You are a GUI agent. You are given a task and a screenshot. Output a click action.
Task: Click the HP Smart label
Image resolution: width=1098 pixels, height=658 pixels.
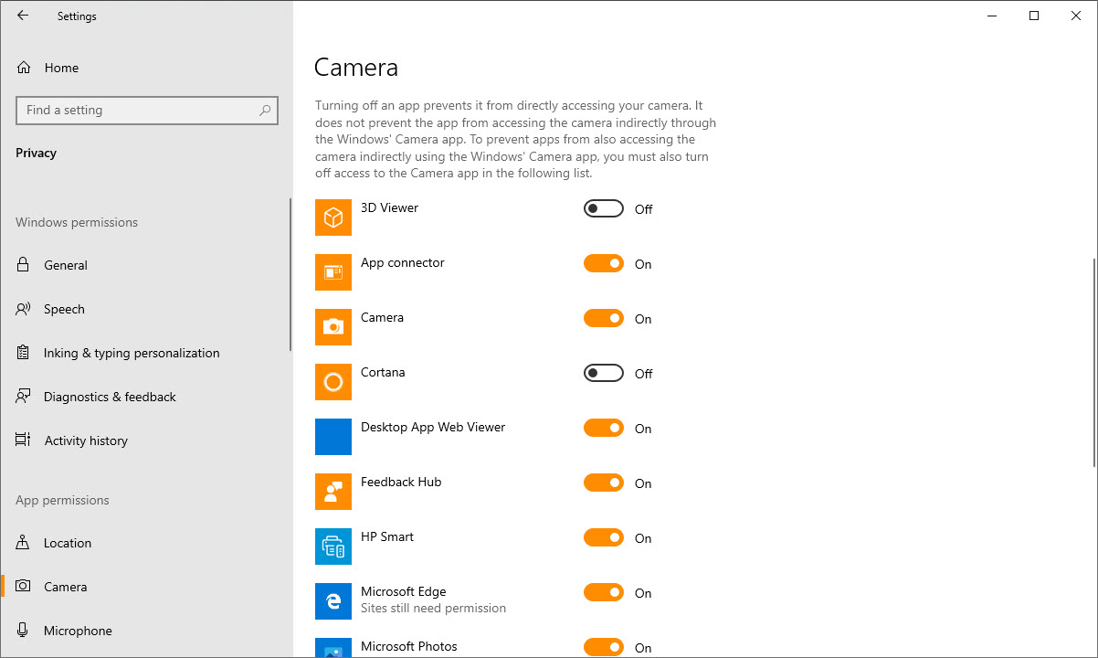tap(387, 536)
